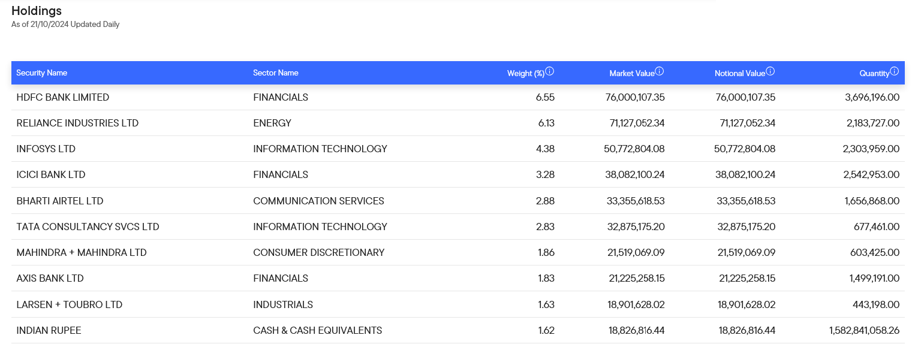Image resolution: width=918 pixels, height=350 pixels.
Task: Click the Weight (%) column header
Action: point(525,74)
